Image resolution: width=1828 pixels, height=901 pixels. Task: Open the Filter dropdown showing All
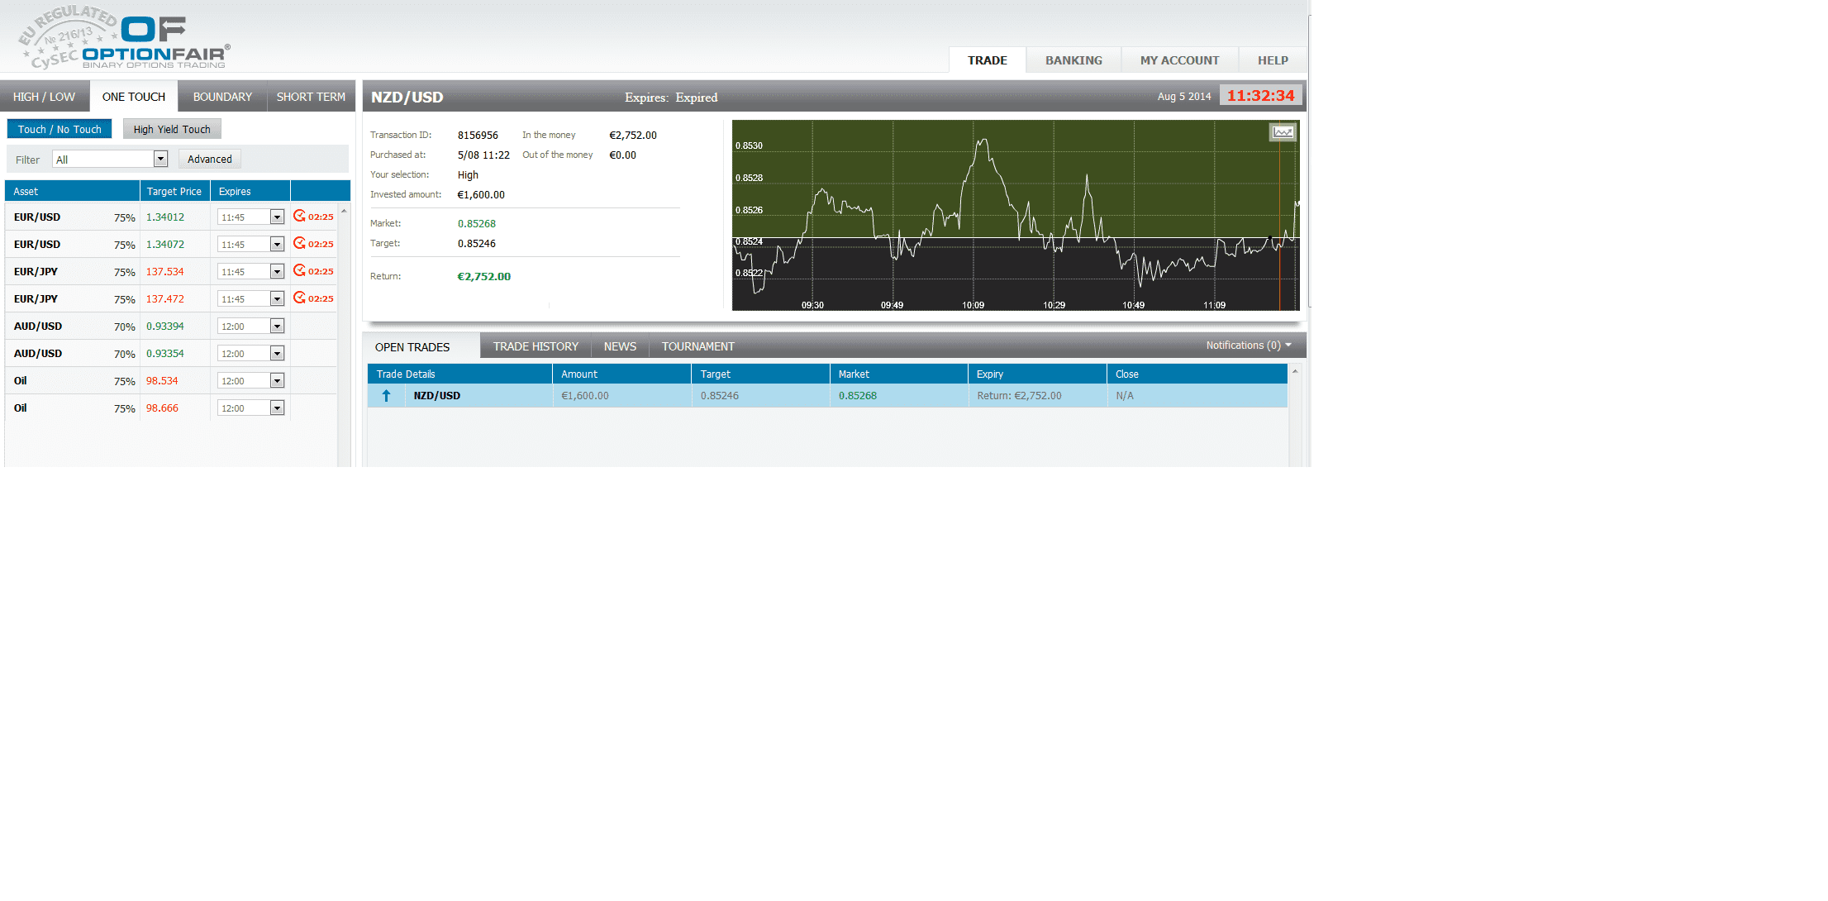[160, 158]
